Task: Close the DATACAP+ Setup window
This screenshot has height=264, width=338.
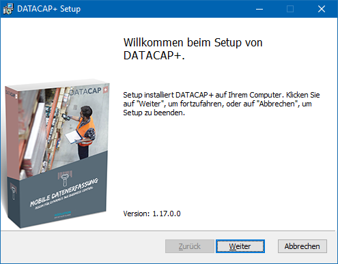Action: [x=322, y=9]
